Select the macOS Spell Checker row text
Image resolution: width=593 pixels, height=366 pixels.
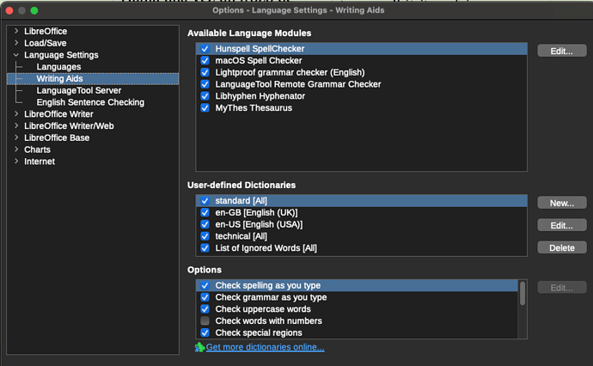[259, 60]
